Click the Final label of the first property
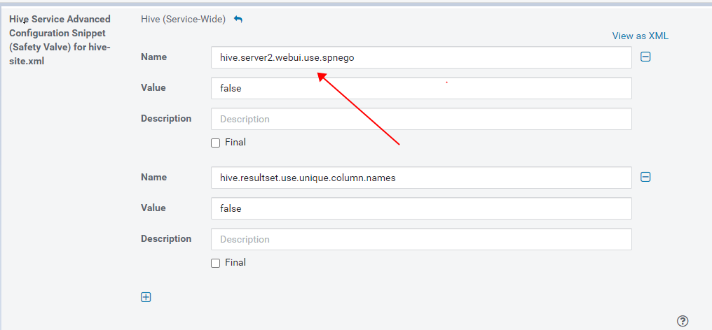 pos(235,143)
